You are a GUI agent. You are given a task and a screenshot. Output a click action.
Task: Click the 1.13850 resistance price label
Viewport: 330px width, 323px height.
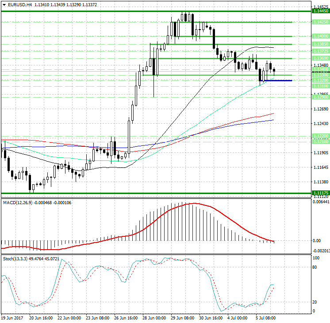click(320, 44)
